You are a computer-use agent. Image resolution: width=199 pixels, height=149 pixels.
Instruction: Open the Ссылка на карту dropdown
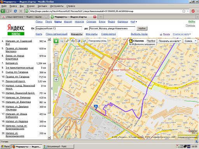tap(182, 34)
